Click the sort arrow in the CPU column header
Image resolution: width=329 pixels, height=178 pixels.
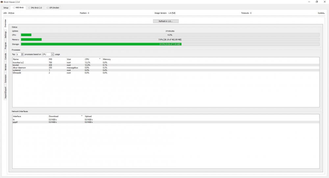coord(100,59)
